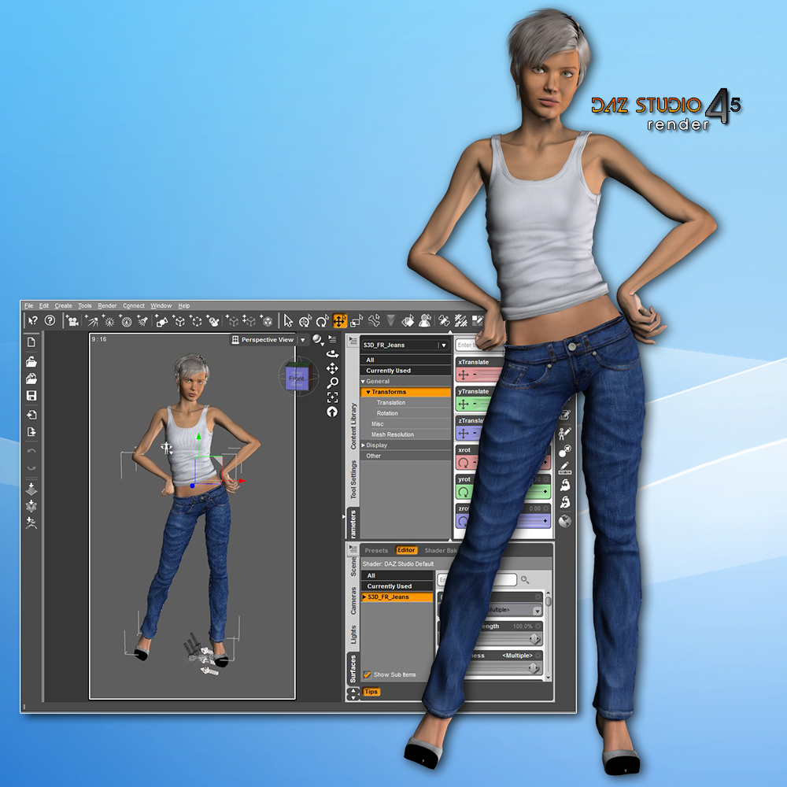Image resolution: width=787 pixels, height=787 pixels.
Task: Open the Tools menu
Action: tap(85, 305)
